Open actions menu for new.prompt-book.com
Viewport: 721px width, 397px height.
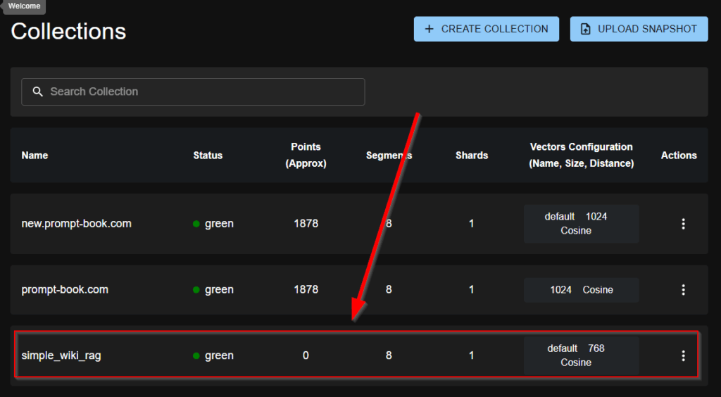pyautogui.click(x=682, y=224)
